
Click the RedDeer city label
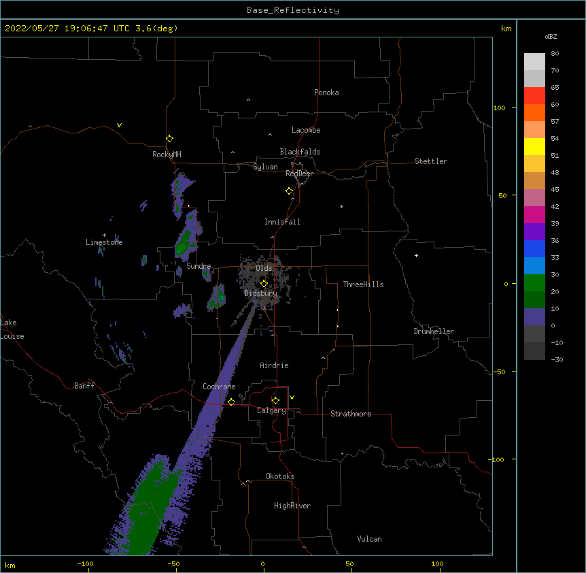click(x=299, y=174)
